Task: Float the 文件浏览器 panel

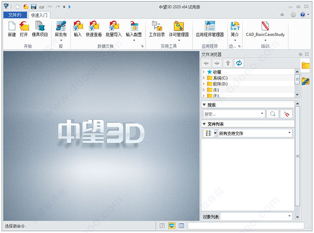Action: (300, 54)
